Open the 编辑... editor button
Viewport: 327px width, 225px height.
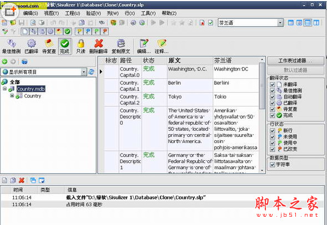pyautogui.click(x=144, y=46)
